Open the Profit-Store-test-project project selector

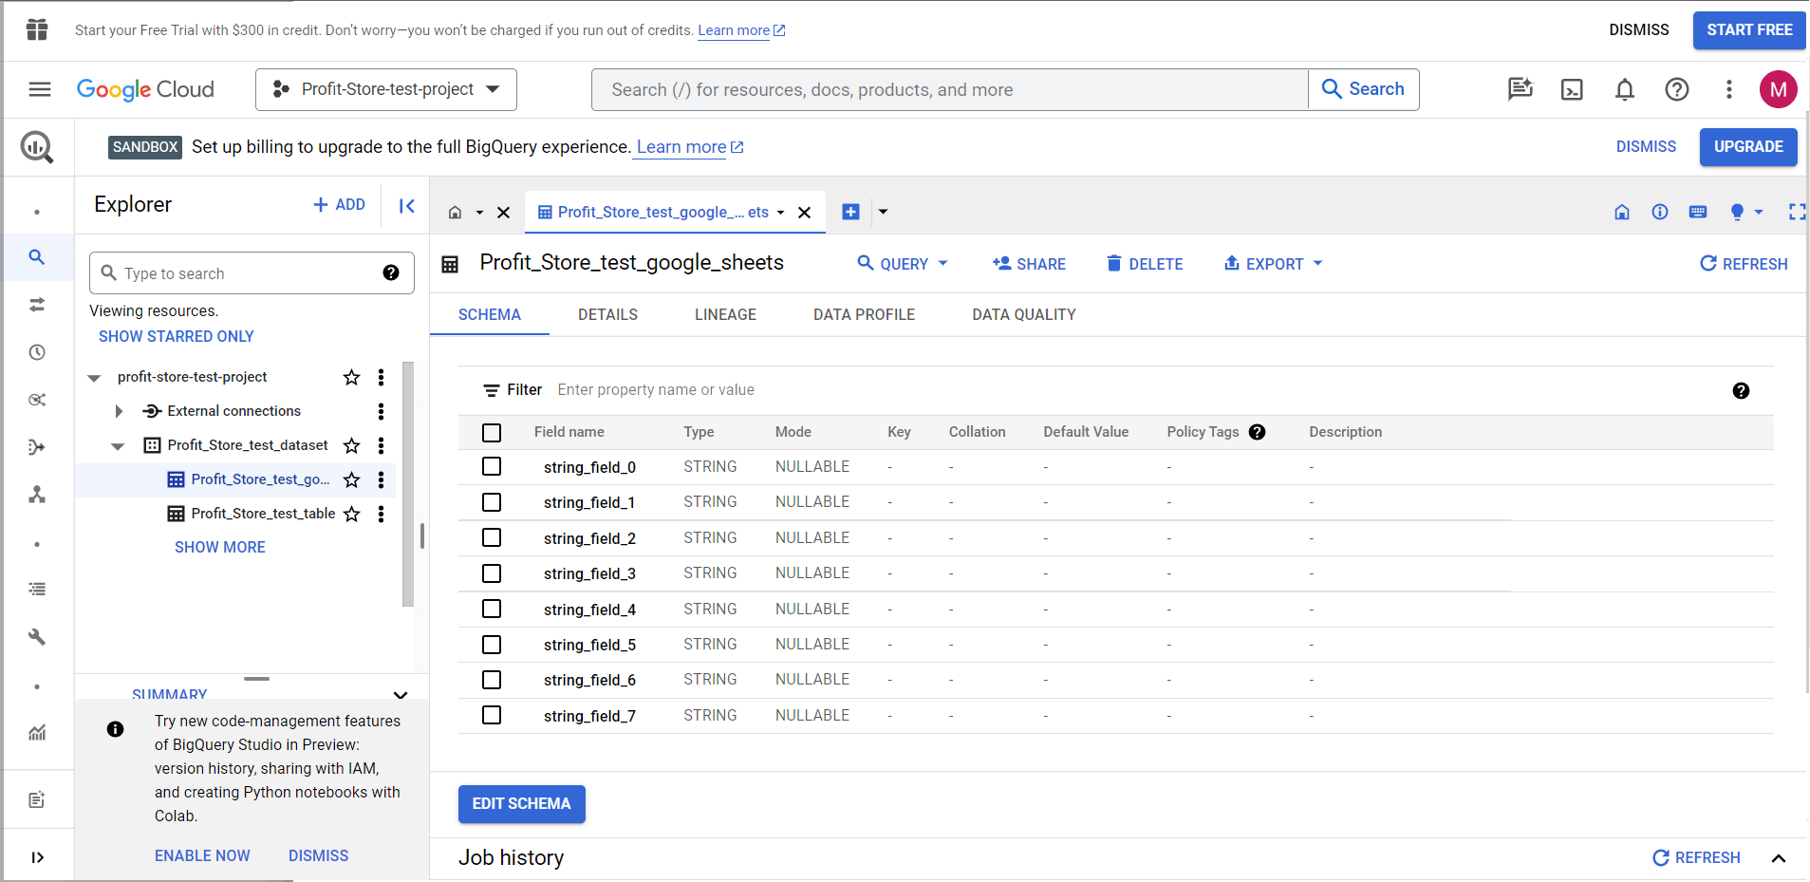coord(386,89)
